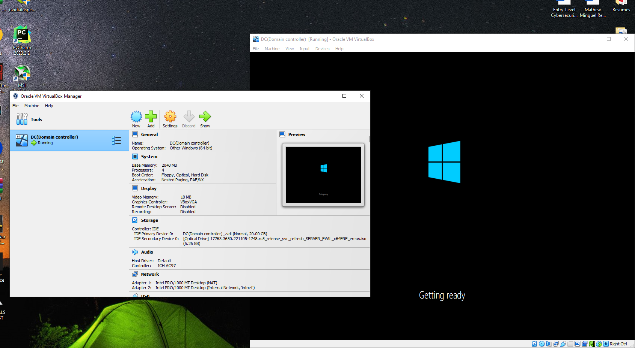Image resolution: width=635 pixels, height=348 pixels.
Task: Click the Network section header
Action: tap(150, 274)
